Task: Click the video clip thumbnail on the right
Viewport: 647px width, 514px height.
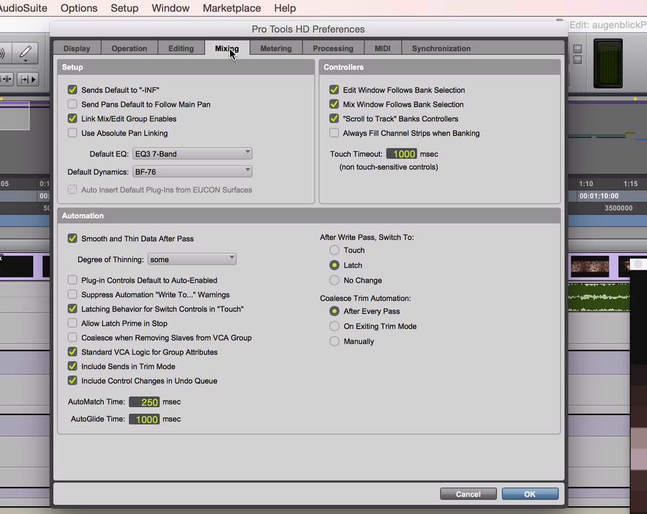Action: point(589,267)
